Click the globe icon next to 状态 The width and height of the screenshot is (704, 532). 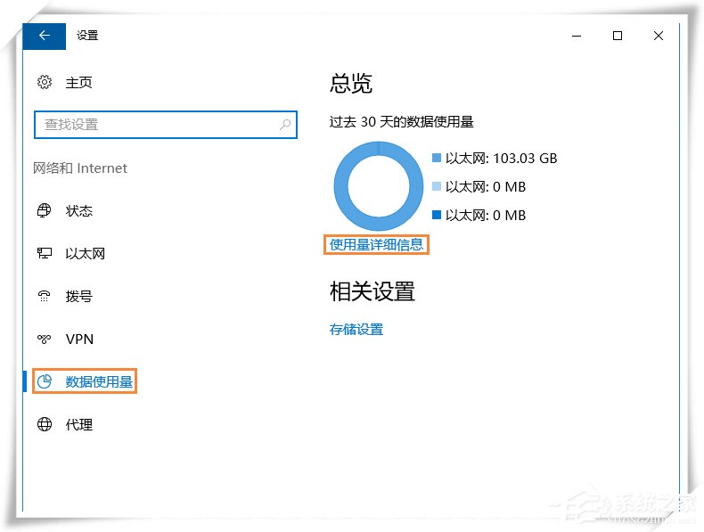tap(45, 211)
